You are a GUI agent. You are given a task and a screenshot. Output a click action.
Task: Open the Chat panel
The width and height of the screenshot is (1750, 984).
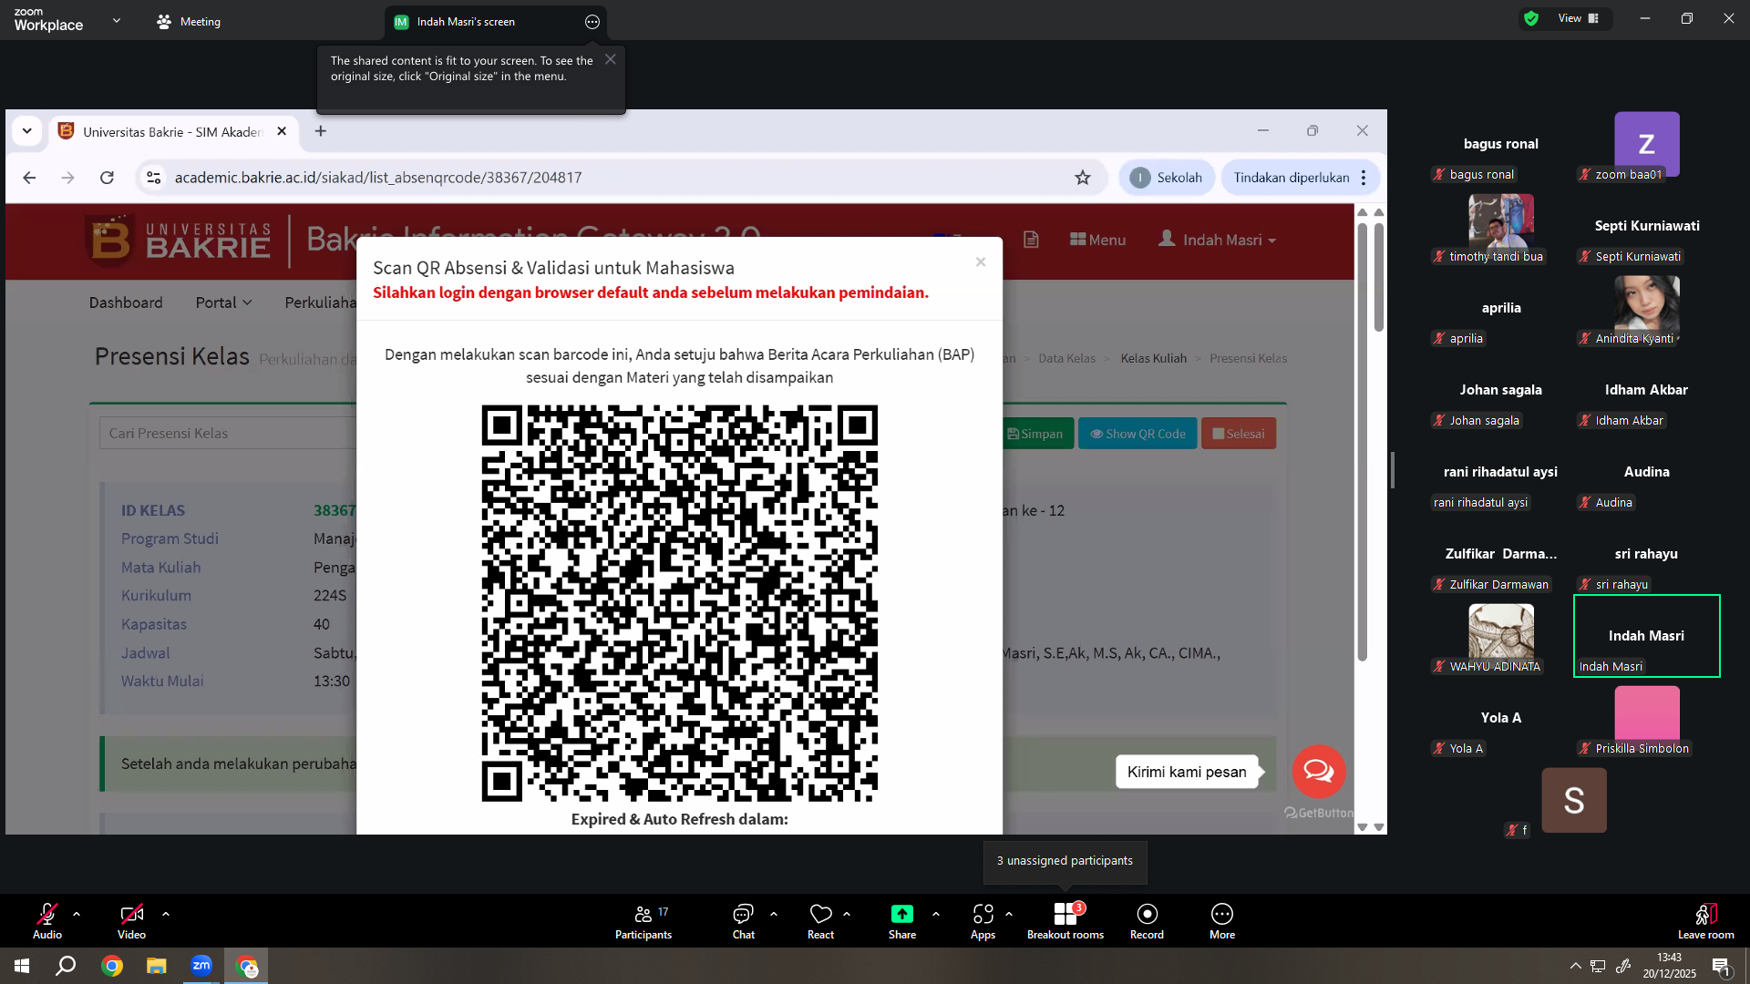pos(744,921)
